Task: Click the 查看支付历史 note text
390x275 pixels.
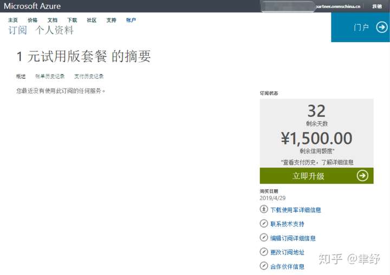Action: pyautogui.click(x=317, y=162)
